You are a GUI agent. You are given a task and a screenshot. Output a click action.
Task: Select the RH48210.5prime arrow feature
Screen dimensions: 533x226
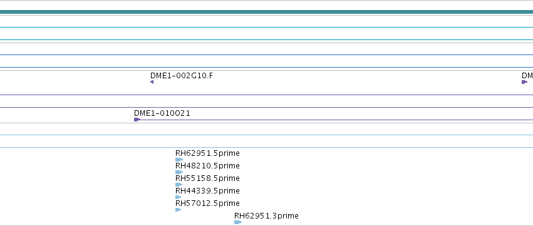(179, 172)
